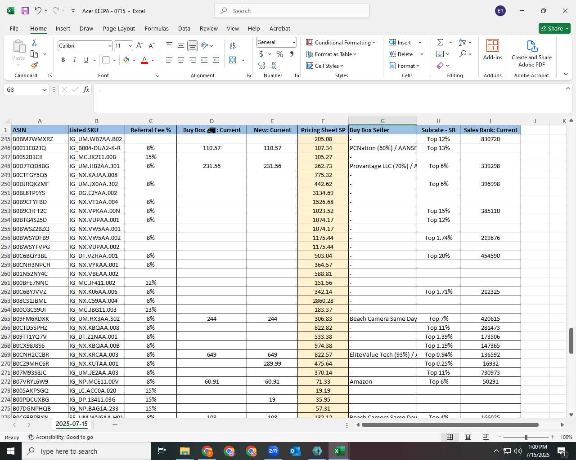The width and height of the screenshot is (576, 460).
Task: Add a new sheet with plus button
Action: [x=115, y=425]
